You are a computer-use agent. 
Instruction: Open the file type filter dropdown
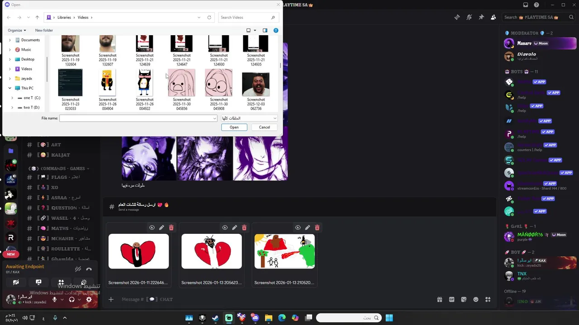(249, 118)
